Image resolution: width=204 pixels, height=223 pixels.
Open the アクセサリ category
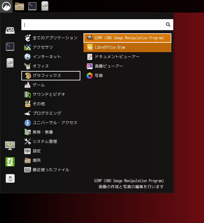51,47
